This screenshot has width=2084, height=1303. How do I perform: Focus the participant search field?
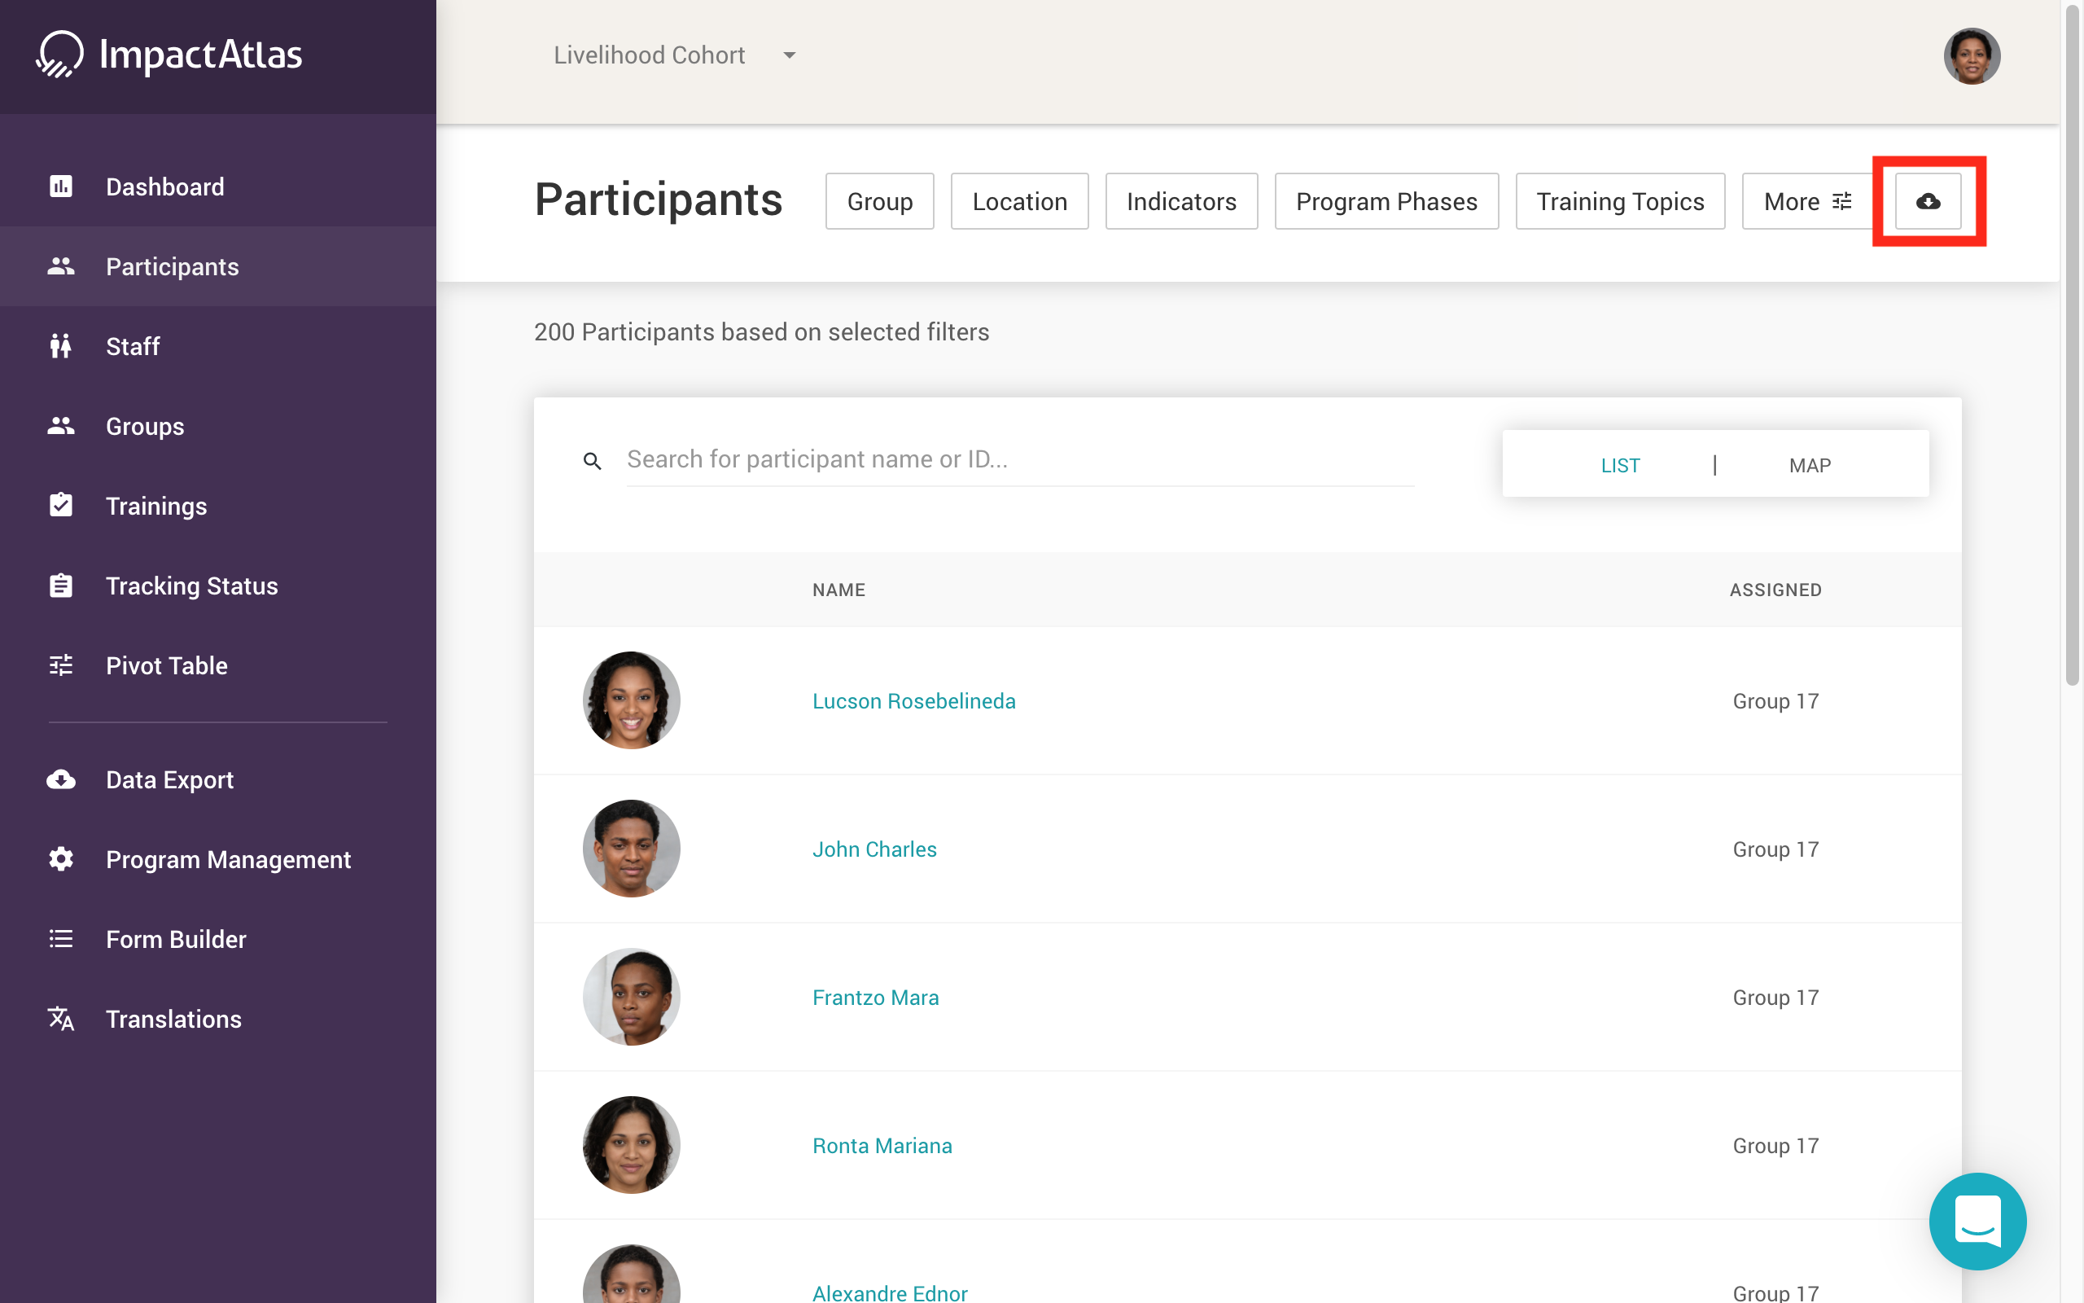(x=1018, y=459)
